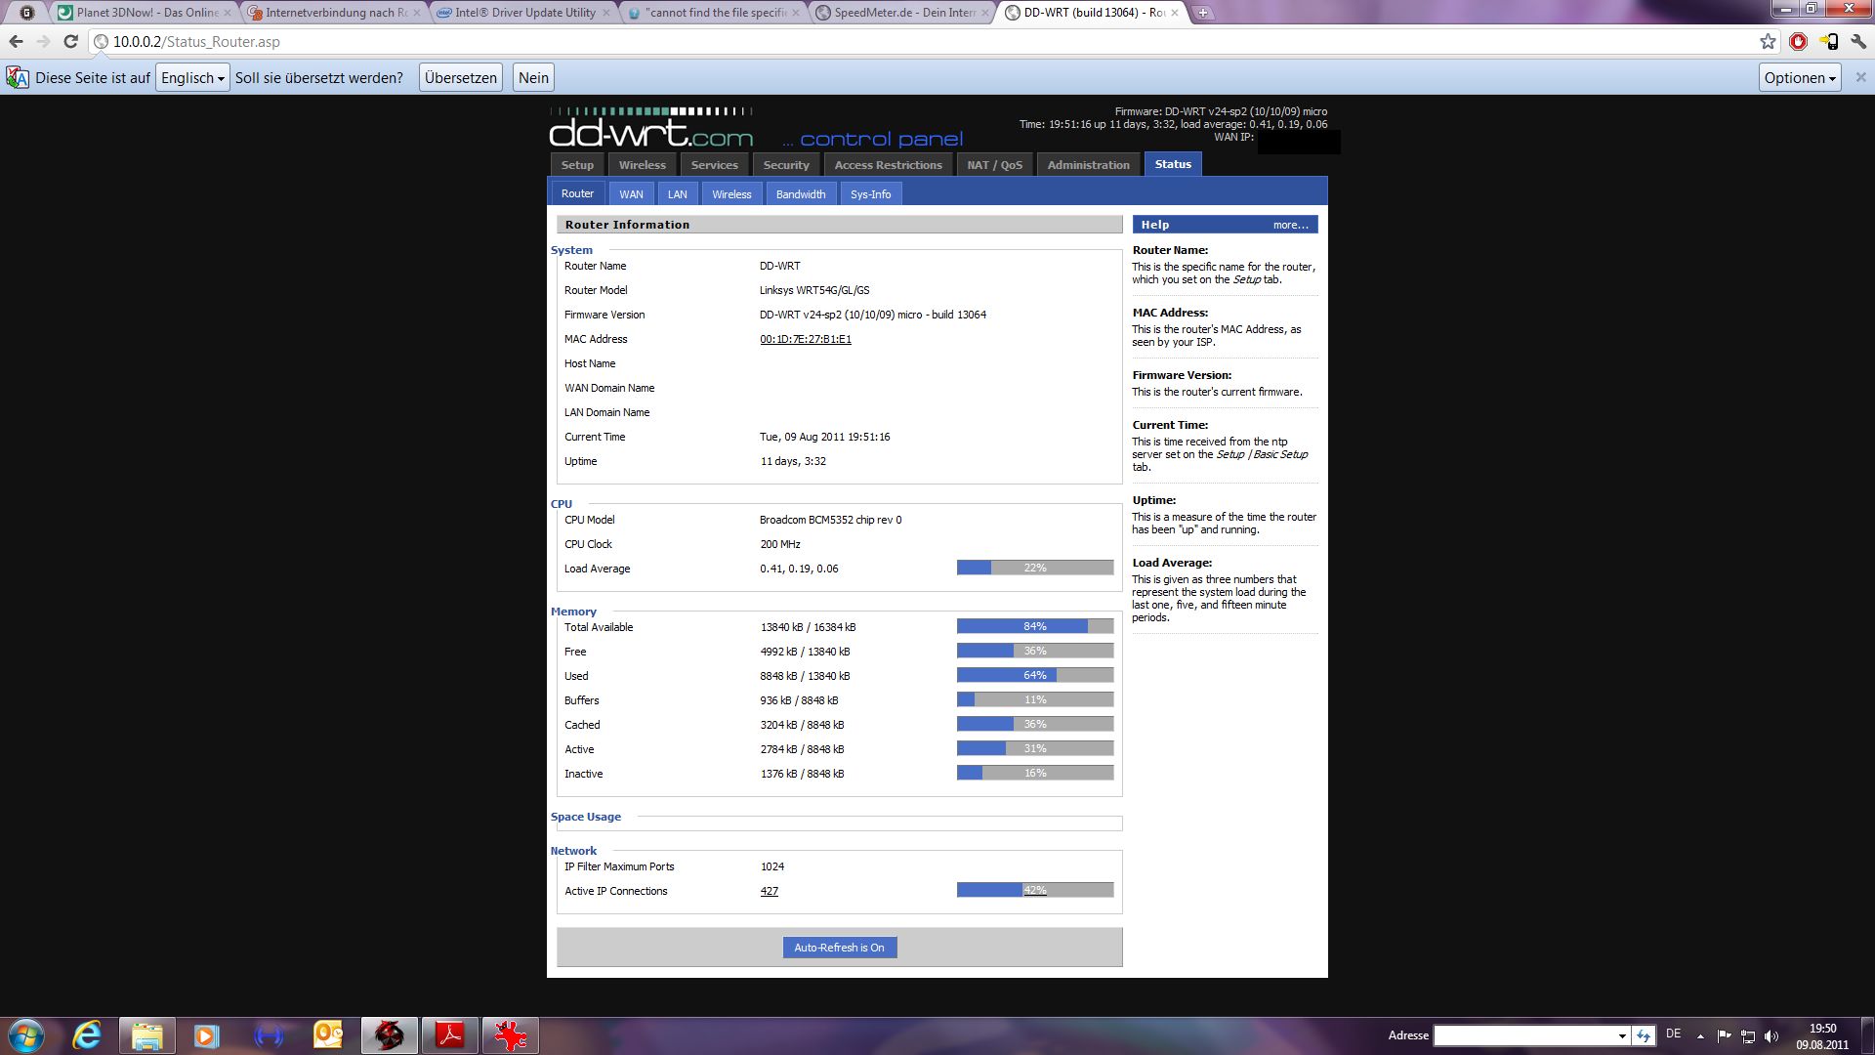Toggle the Auto-Refresh is On button
This screenshot has width=1875, height=1055.
(x=839, y=948)
